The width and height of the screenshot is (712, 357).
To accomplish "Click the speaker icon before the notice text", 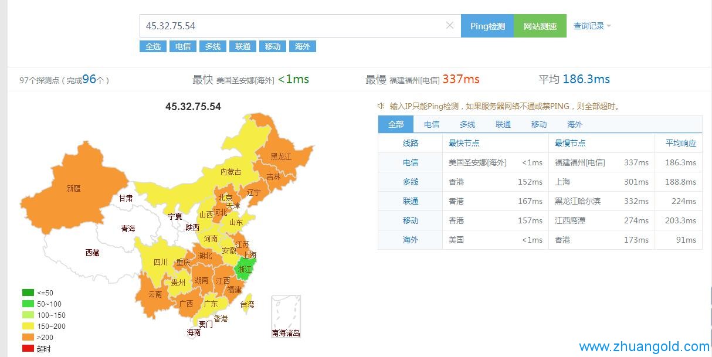I will pyautogui.click(x=381, y=106).
